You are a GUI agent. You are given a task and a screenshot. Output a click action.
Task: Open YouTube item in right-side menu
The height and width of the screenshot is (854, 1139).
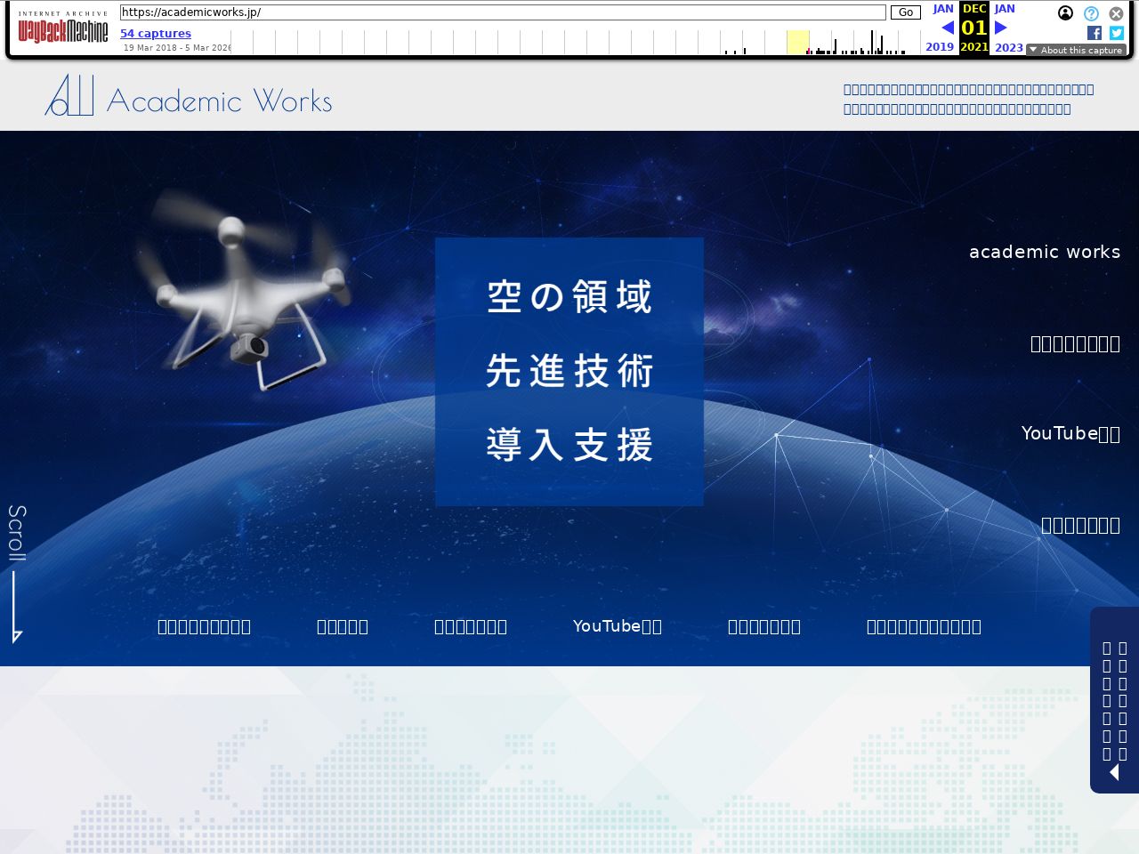point(1070,433)
